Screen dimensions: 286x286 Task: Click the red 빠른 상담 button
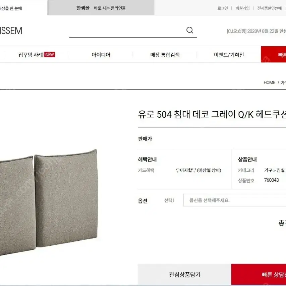tap(259, 275)
